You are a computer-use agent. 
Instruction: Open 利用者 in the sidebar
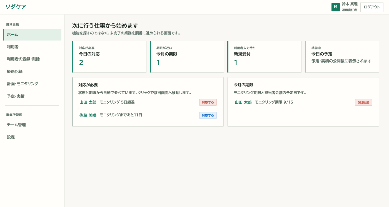(32, 47)
